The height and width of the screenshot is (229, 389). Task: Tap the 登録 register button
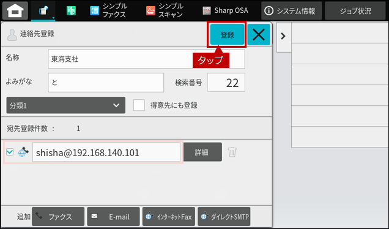tap(227, 34)
